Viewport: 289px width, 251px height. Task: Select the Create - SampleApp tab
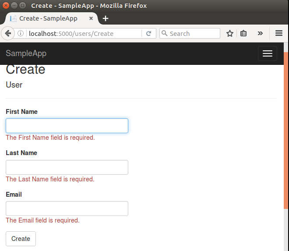point(48,18)
